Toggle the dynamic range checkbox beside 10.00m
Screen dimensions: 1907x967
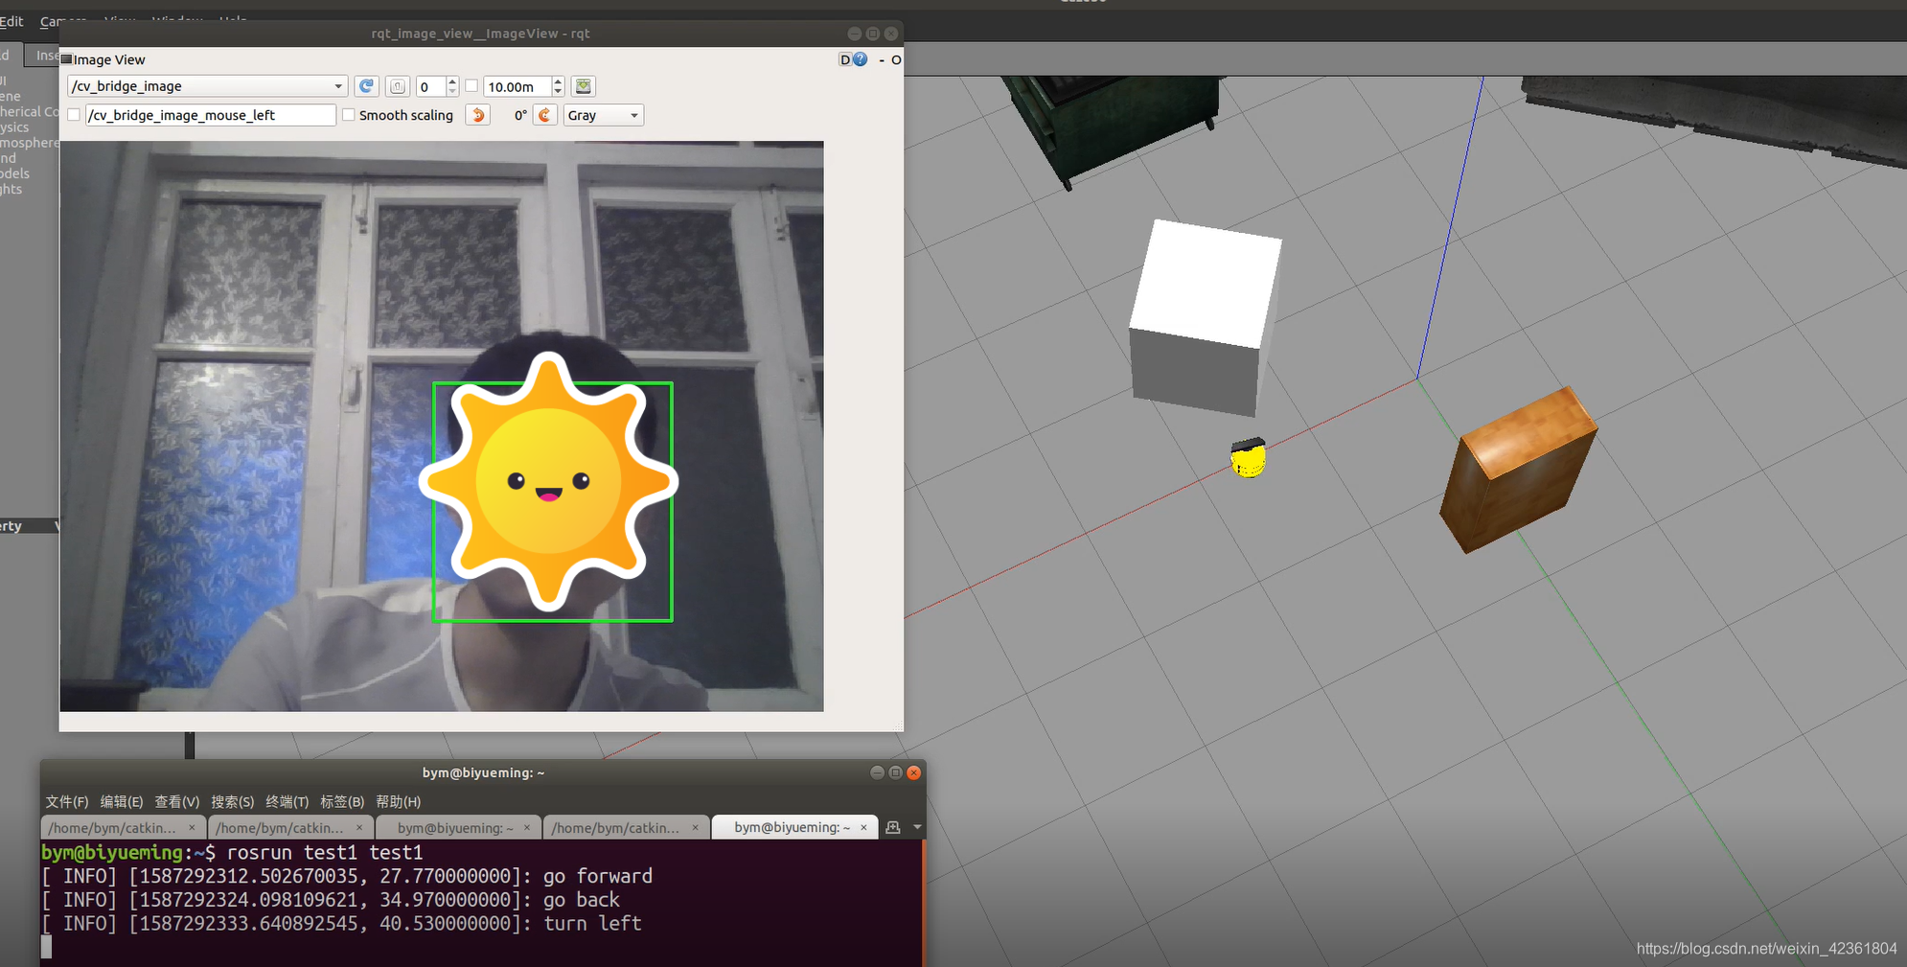471,86
